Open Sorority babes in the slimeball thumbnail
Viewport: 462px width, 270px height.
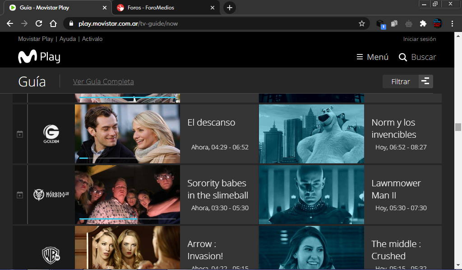(x=127, y=194)
